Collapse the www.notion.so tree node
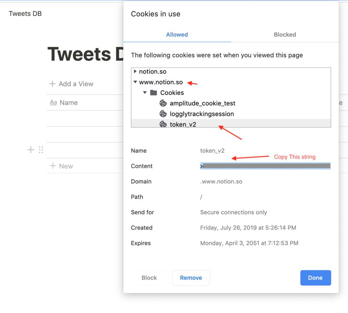 pyautogui.click(x=135, y=82)
